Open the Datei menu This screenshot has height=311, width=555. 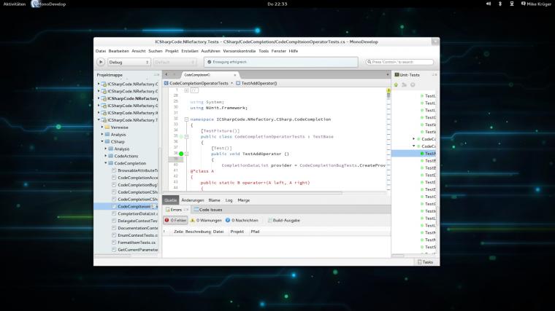point(101,51)
